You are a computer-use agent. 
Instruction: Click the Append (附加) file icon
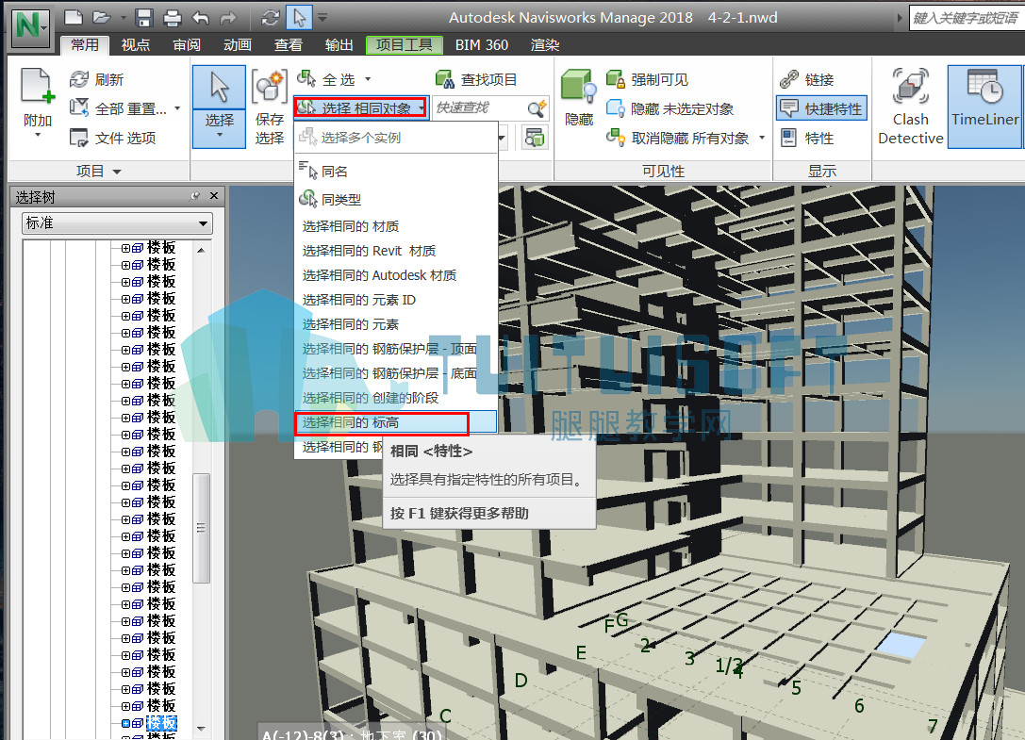tap(38, 87)
